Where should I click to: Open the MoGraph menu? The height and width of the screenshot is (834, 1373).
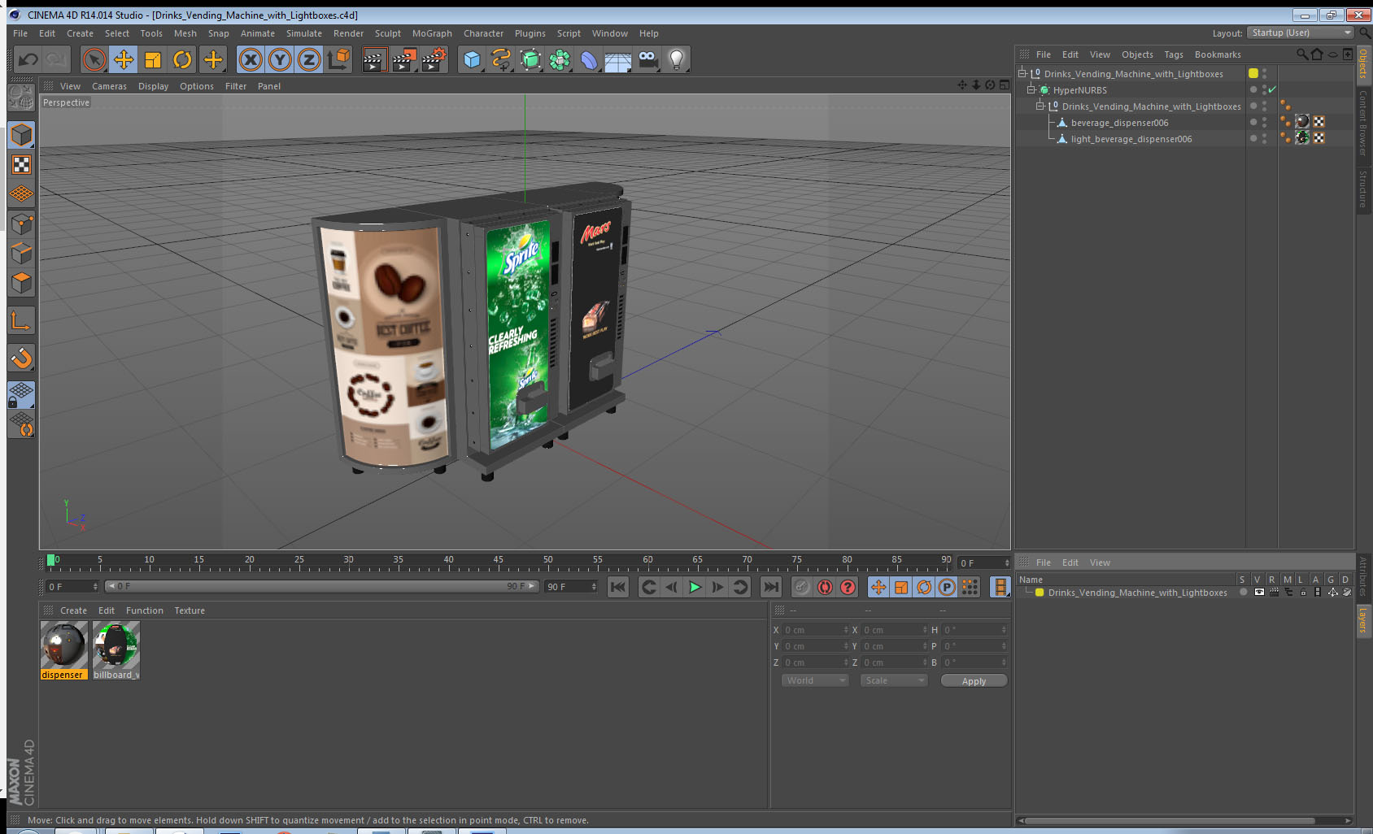click(432, 33)
